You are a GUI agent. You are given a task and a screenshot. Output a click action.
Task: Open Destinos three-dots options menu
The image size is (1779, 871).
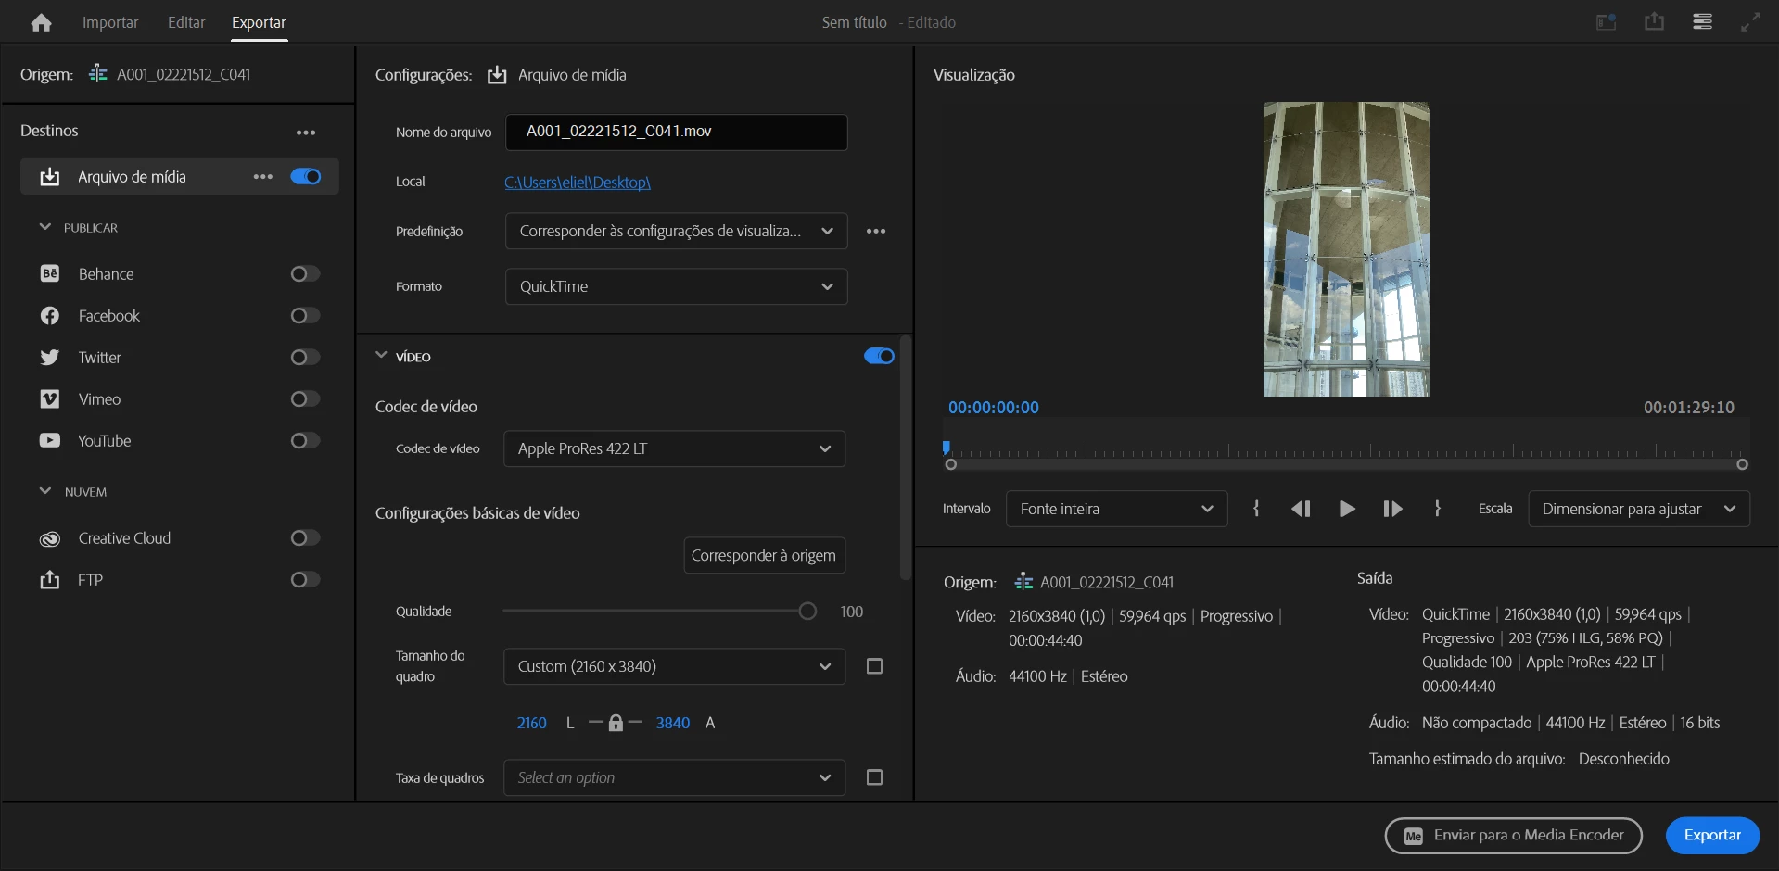click(306, 133)
